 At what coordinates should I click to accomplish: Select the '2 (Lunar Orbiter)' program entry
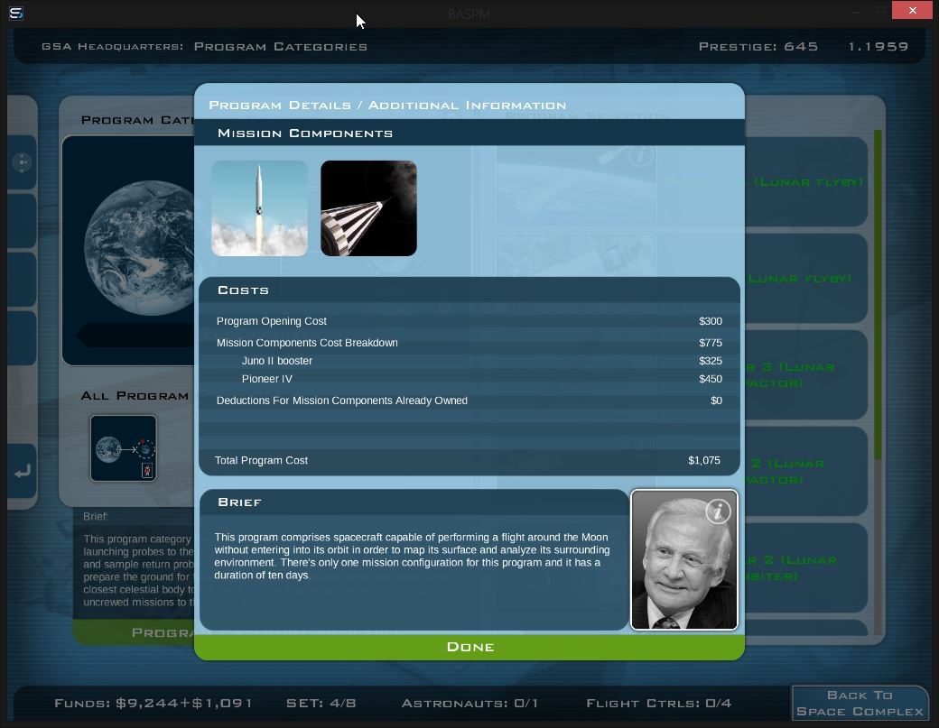point(806,567)
